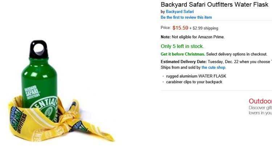
Task: Click the 'Price:' label
Action: tap(165, 28)
